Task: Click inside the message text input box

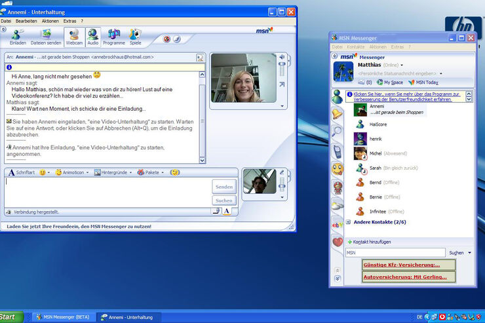Action: pyautogui.click(x=108, y=192)
